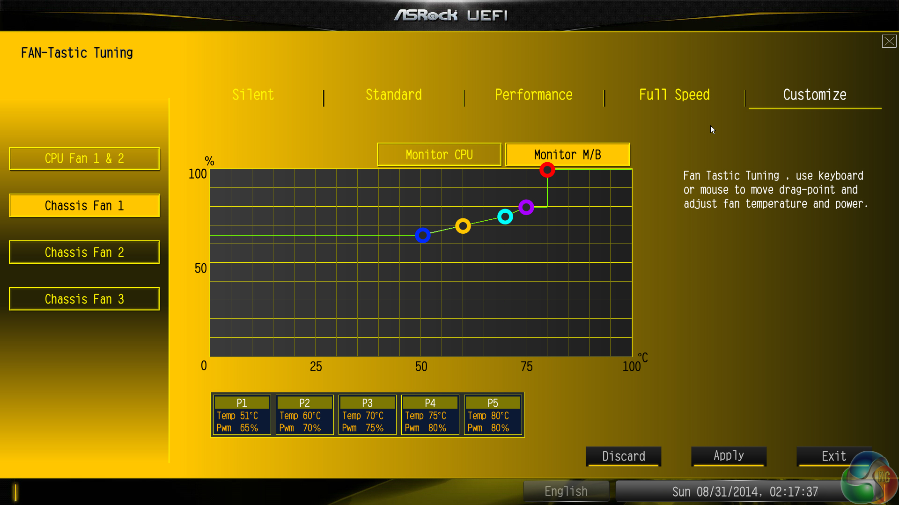Choose the Performance preset tab
The image size is (899, 505).
(533, 95)
